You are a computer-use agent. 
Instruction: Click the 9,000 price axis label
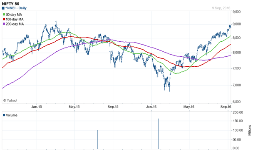(x=236, y=24)
